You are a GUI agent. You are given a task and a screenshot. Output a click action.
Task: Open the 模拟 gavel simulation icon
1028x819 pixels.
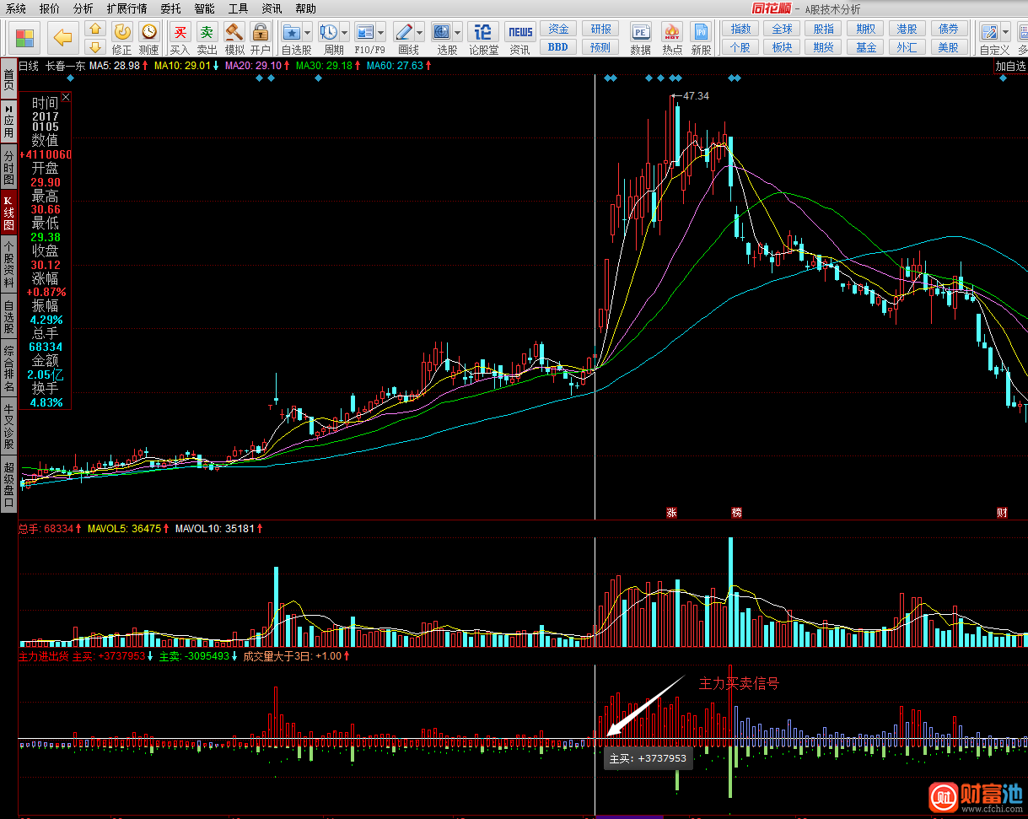coord(234,32)
